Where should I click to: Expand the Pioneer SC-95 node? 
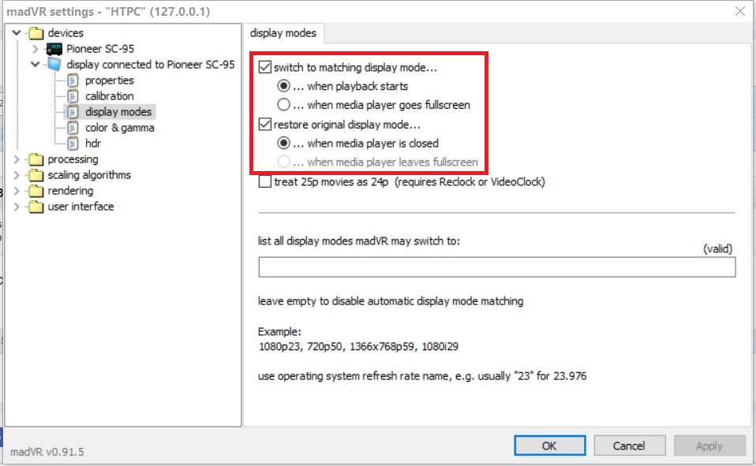[x=35, y=49]
